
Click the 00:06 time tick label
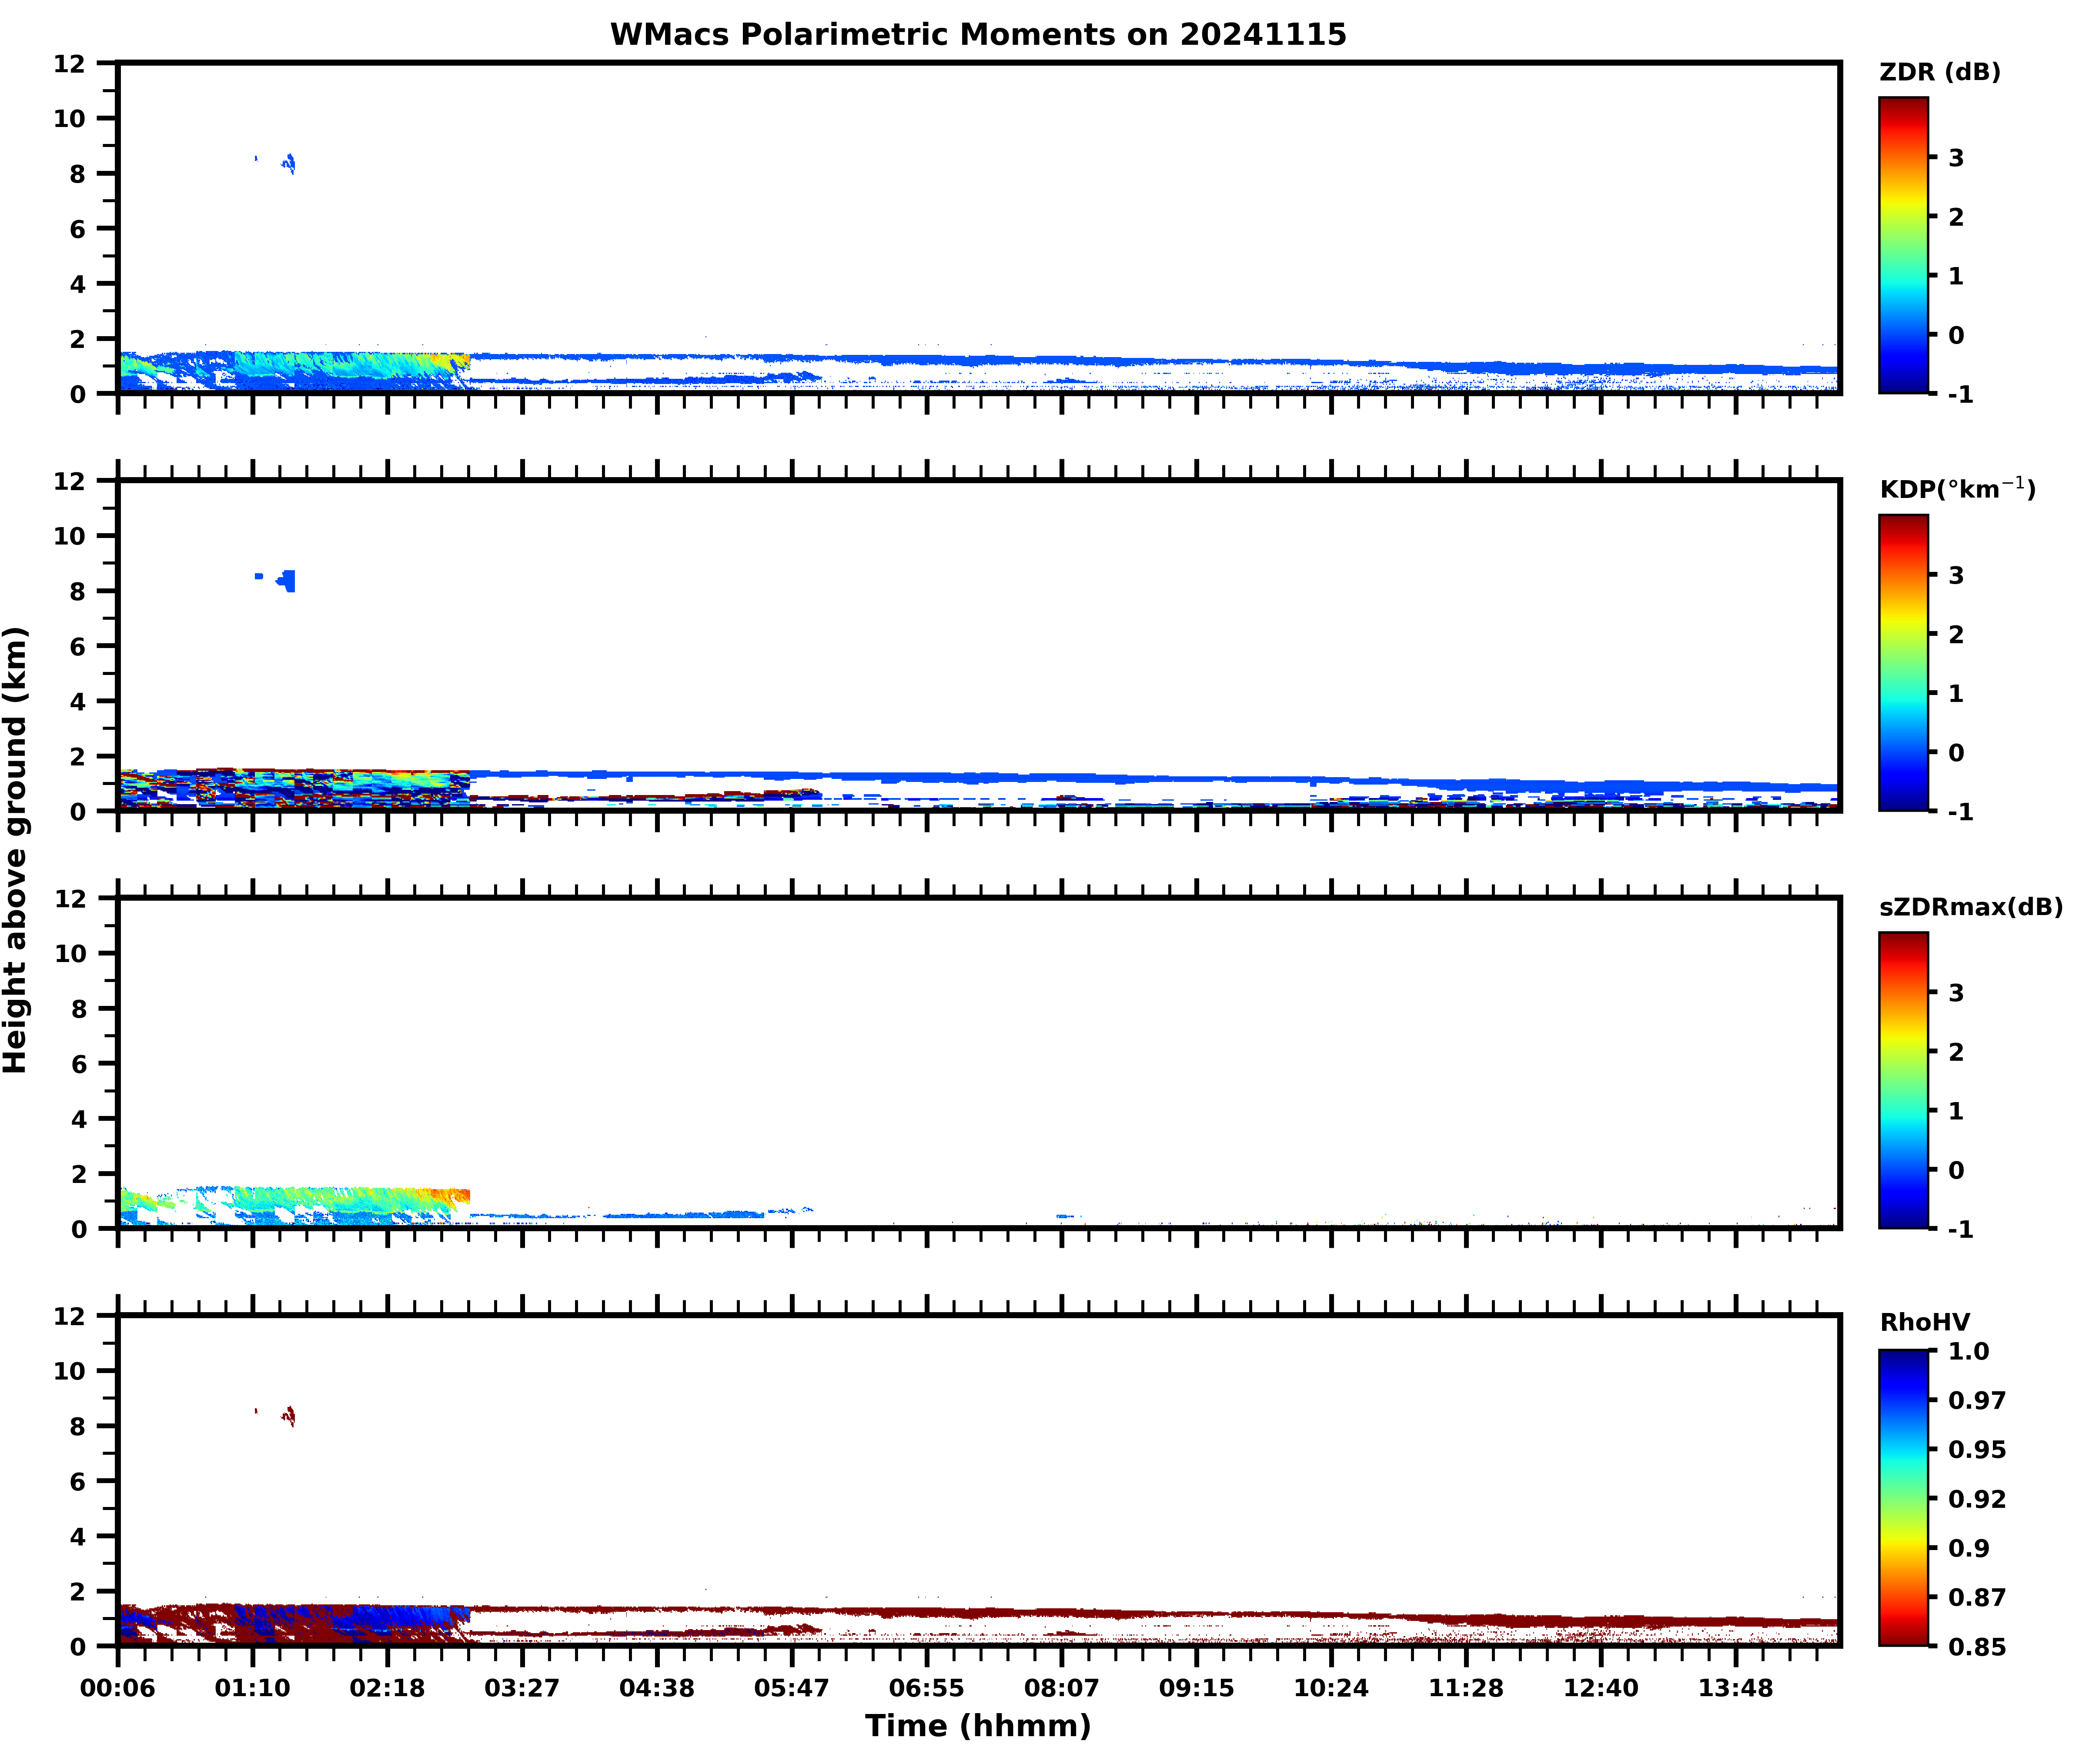coord(118,1688)
